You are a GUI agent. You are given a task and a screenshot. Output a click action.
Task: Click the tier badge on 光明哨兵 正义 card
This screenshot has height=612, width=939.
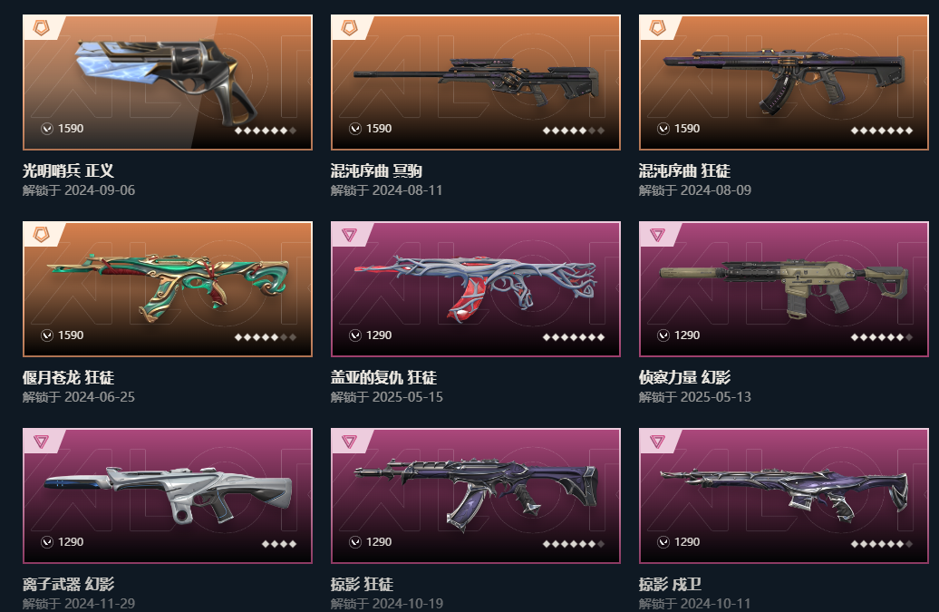42,27
